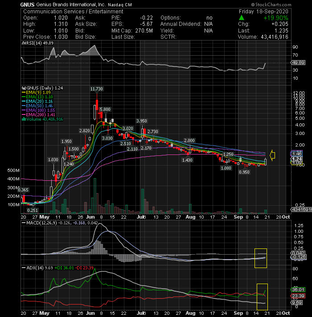The width and height of the screenshot is (312, 317).
Task: Click the RSI(14) 49.89 indicator label
Action: click(40, 43)
